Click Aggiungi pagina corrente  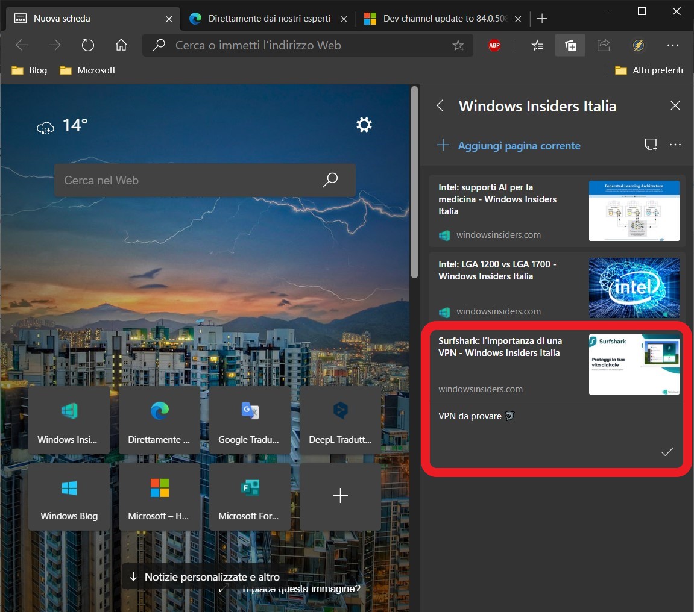point(509,146)
